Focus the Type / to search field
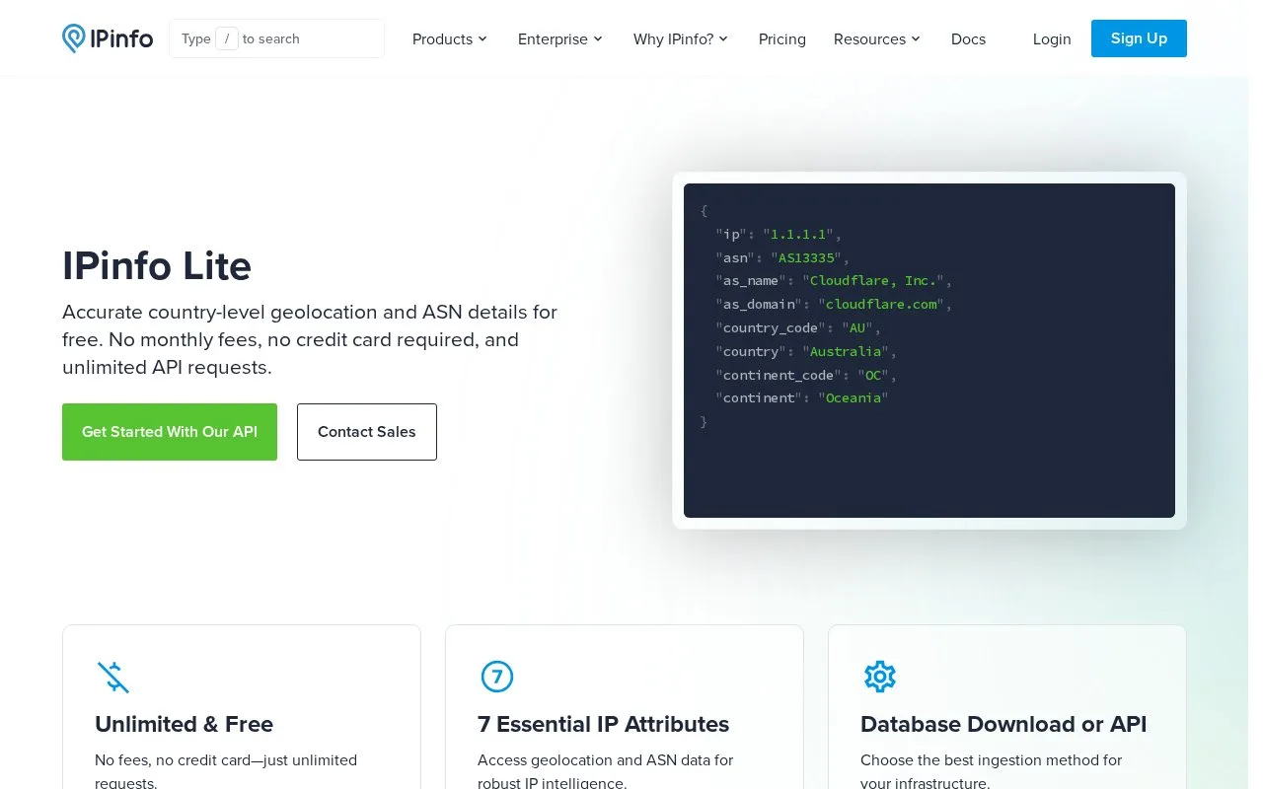This screenshot has height=789, width=1263. [277, 38]
